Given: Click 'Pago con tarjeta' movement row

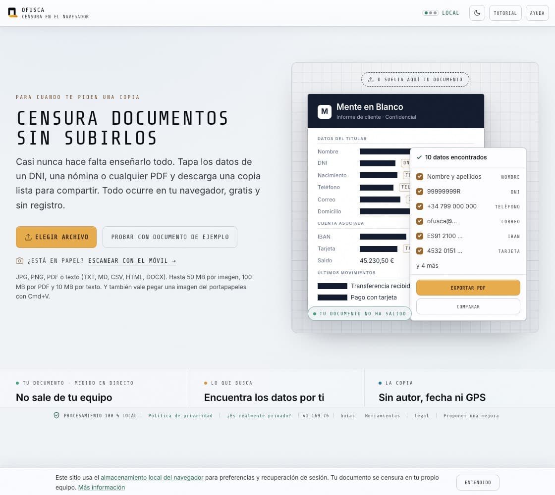Looking at the screenshot, I should point(357,297).
